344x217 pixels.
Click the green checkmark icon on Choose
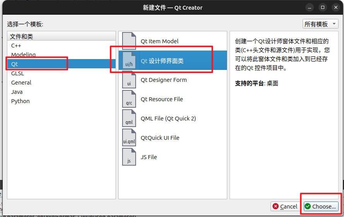pos(308,207)
